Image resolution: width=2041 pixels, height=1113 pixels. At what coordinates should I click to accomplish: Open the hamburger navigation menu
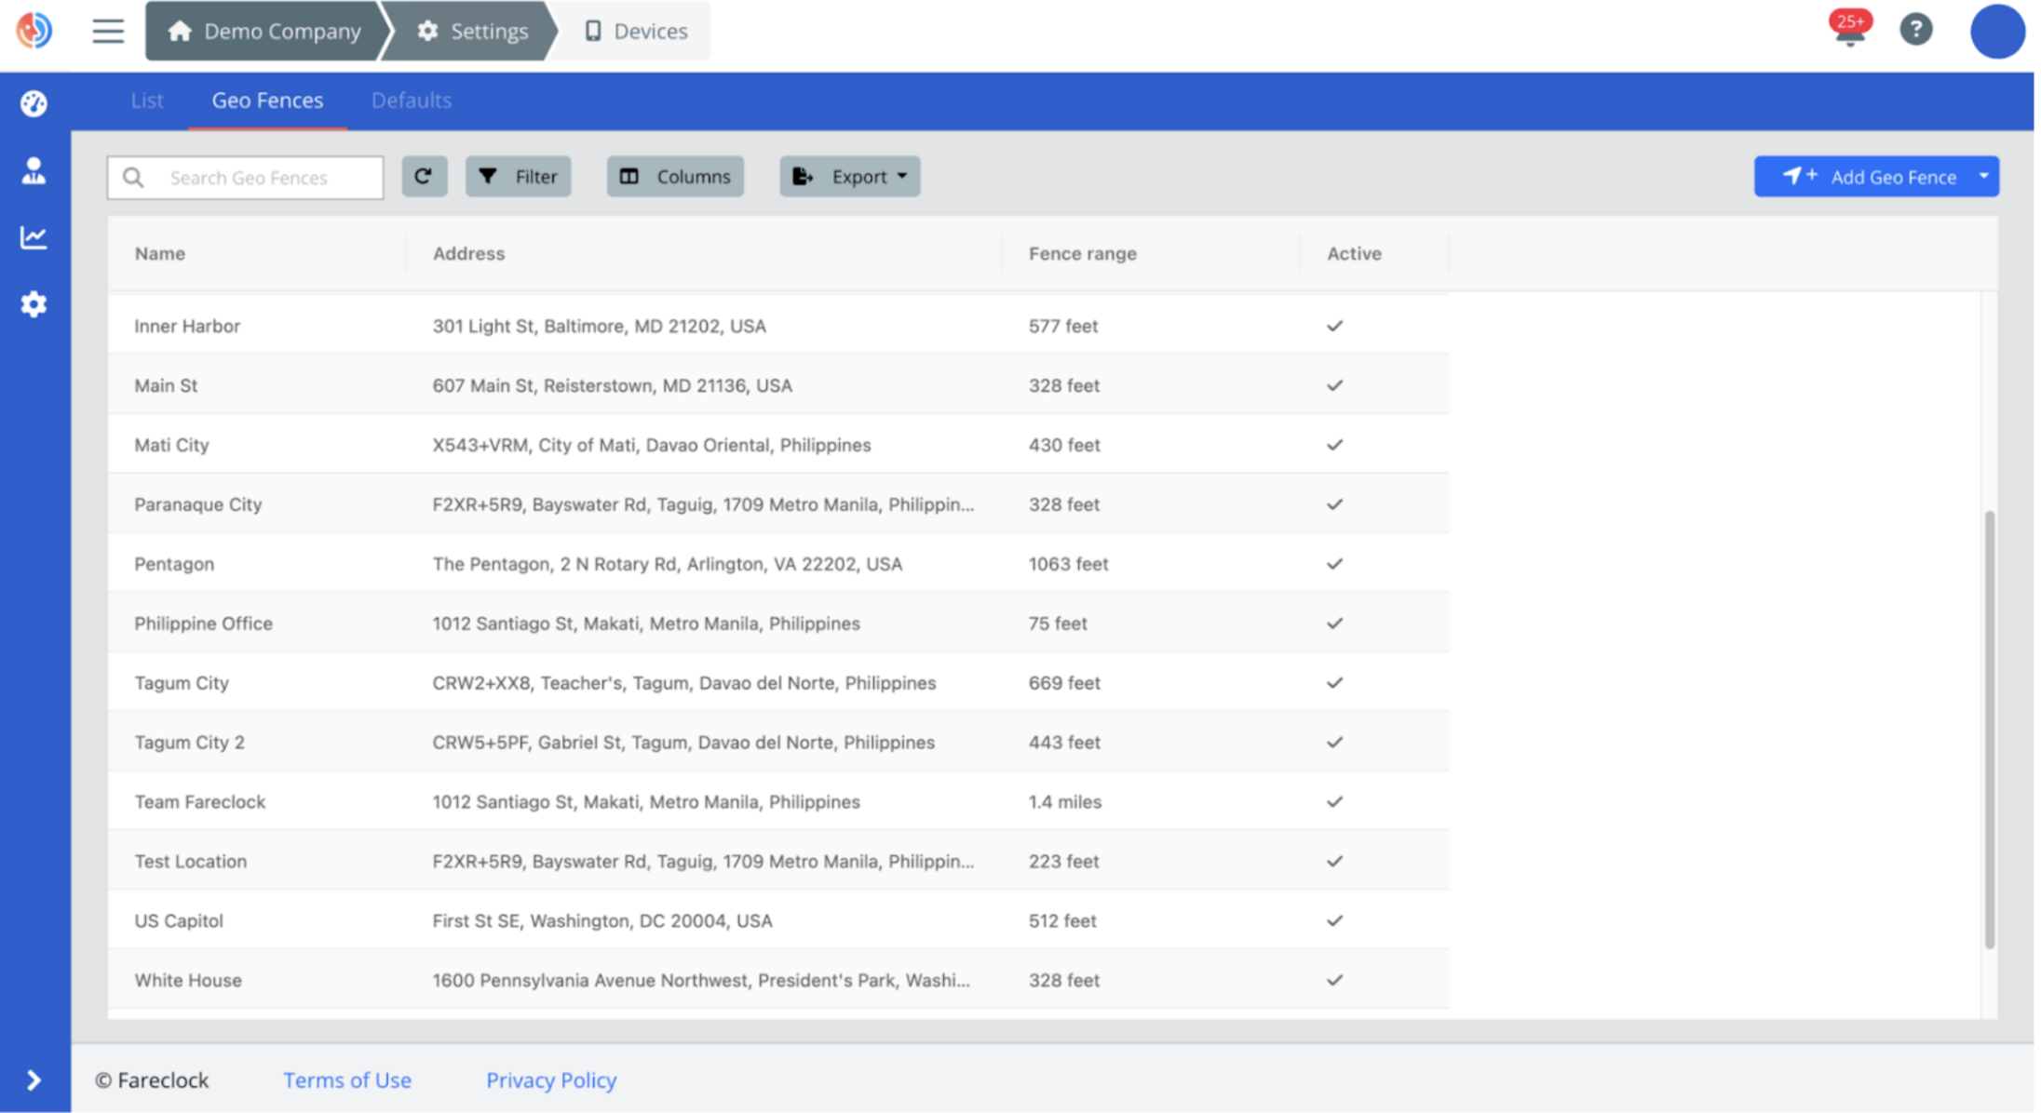(107, 31)
